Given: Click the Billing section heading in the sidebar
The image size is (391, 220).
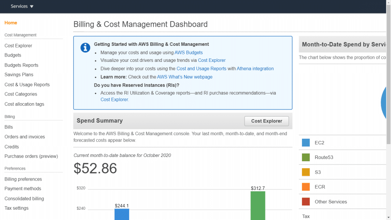Looking at the screenshot, I should point(10,116).
